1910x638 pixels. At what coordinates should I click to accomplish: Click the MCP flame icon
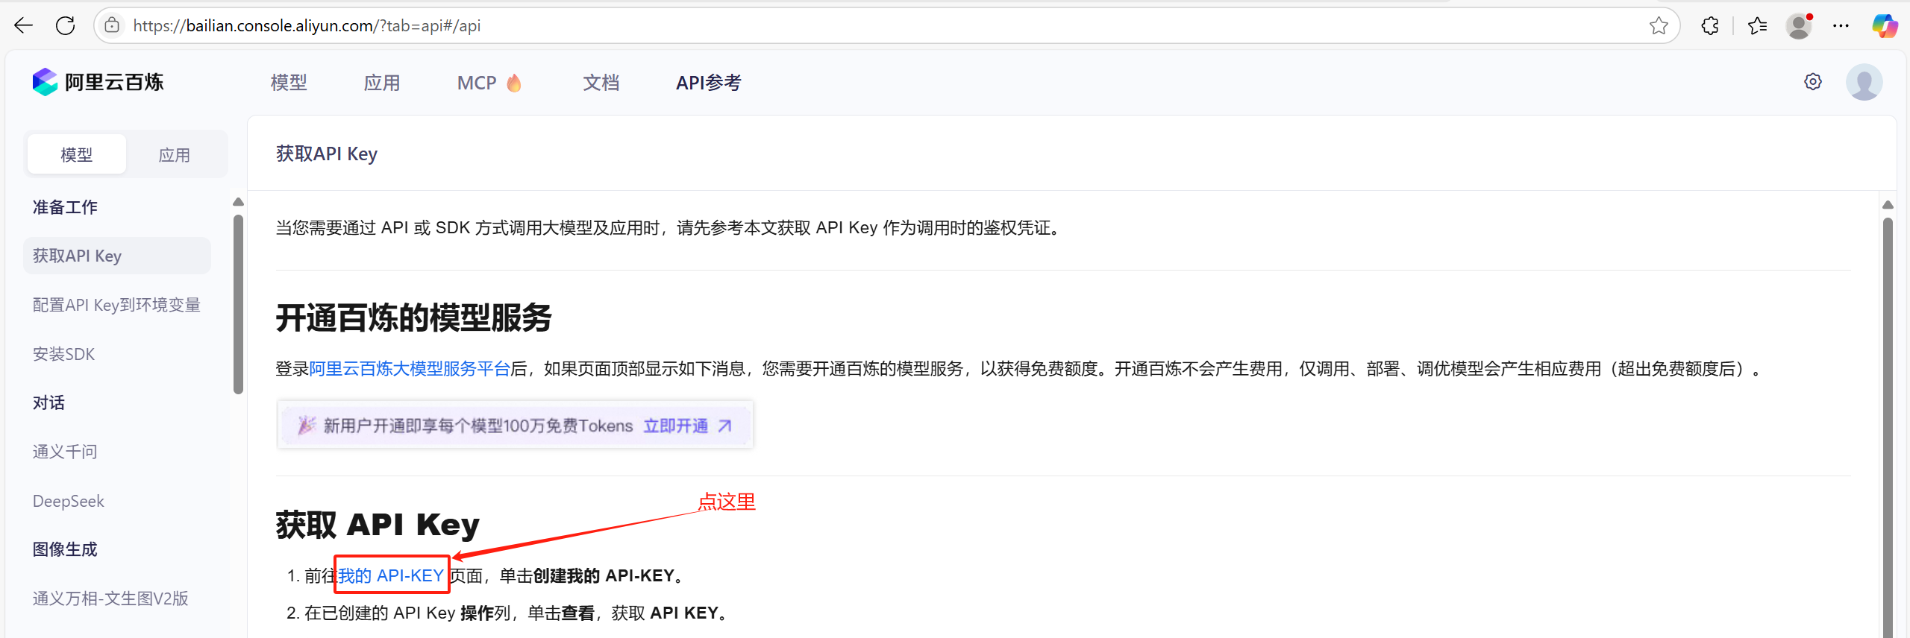[514, 83]
